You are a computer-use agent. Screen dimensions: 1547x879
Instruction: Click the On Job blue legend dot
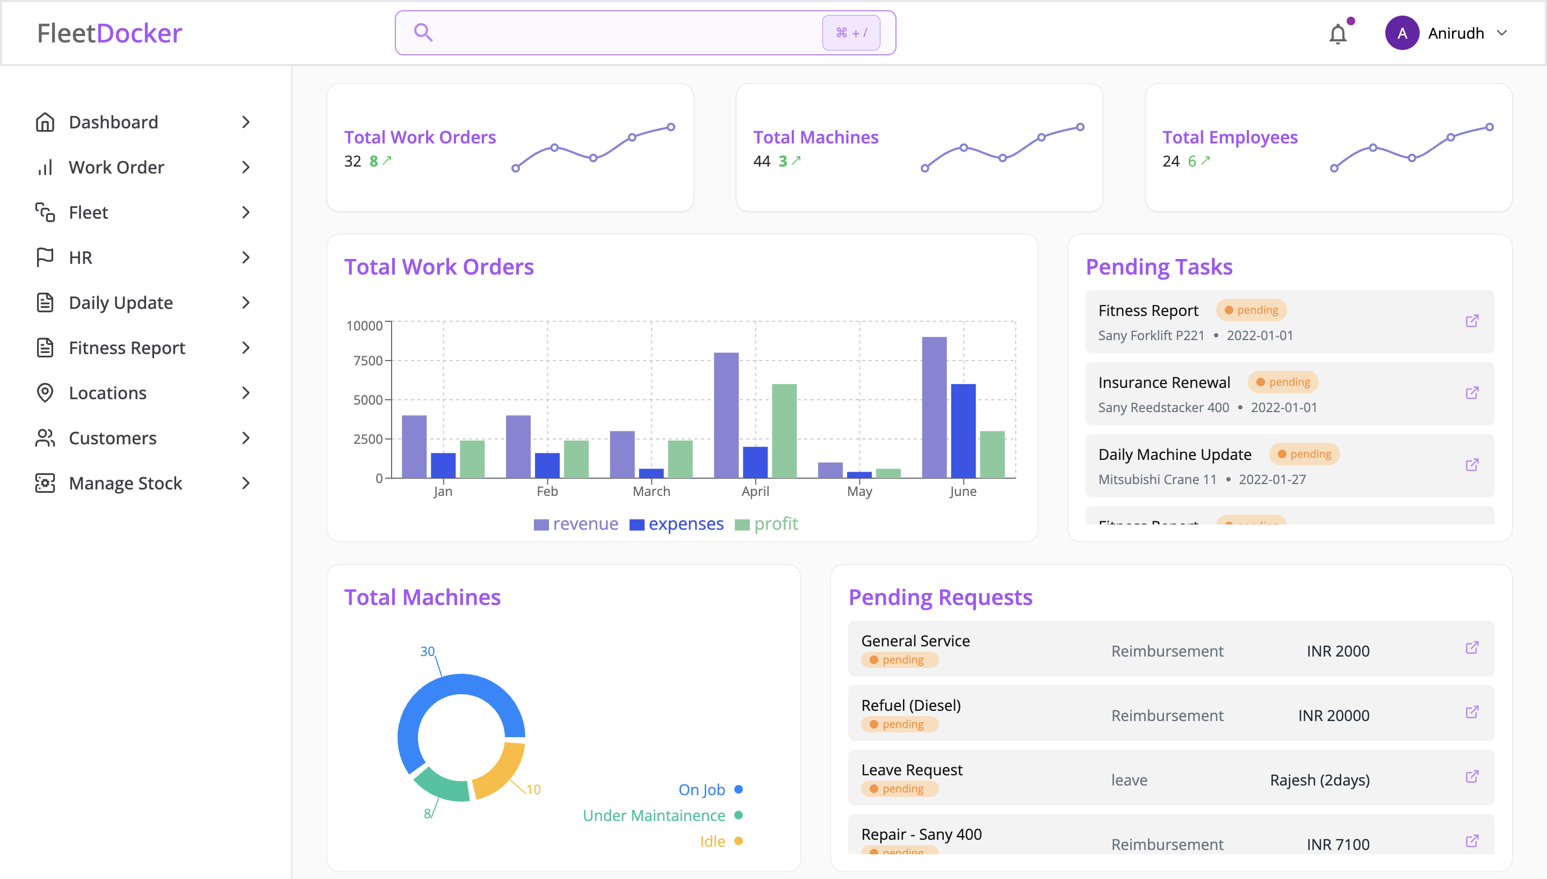click(739, 789)
